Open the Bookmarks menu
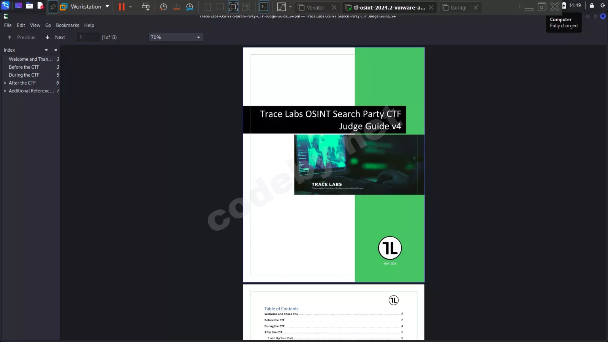 pyautogui.click(x=67, y=25)
